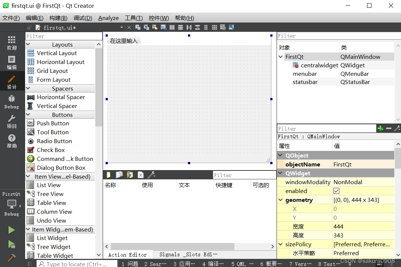Collapse the sizePolicy property
Image resolution: width=401 pixels, height=267 pixels.
pos(281,244)
